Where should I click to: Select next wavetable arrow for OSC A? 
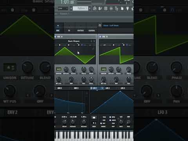(x=94, y=41)
